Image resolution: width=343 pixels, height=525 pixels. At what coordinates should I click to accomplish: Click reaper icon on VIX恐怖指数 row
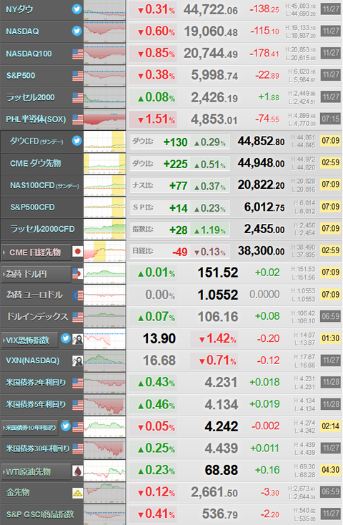[78, 339]
